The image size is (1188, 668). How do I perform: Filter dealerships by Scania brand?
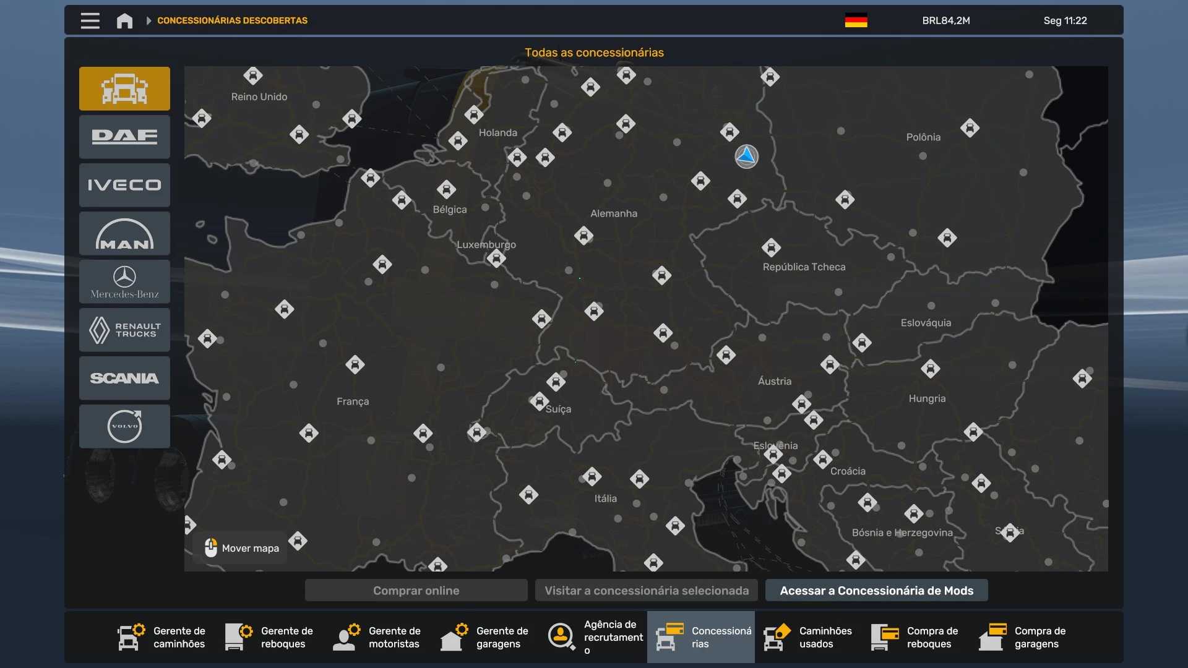pyautogui.click(x=124, y=378)
